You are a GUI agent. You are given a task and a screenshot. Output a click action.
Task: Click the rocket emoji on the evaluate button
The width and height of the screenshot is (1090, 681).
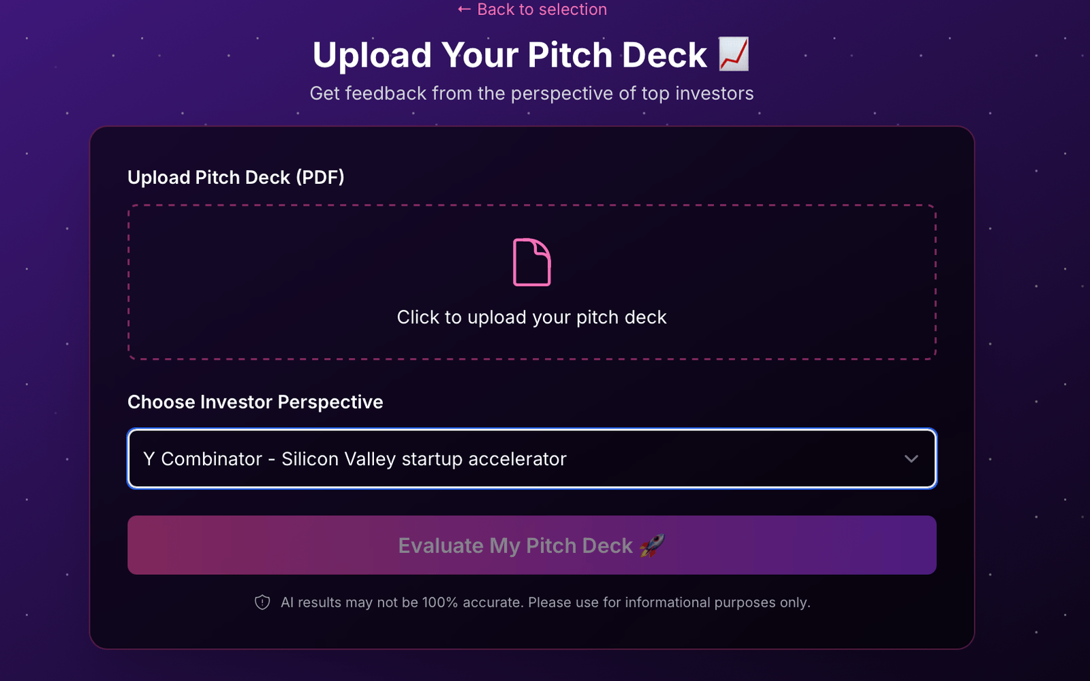pyautogui.click(x=651, y=545)
